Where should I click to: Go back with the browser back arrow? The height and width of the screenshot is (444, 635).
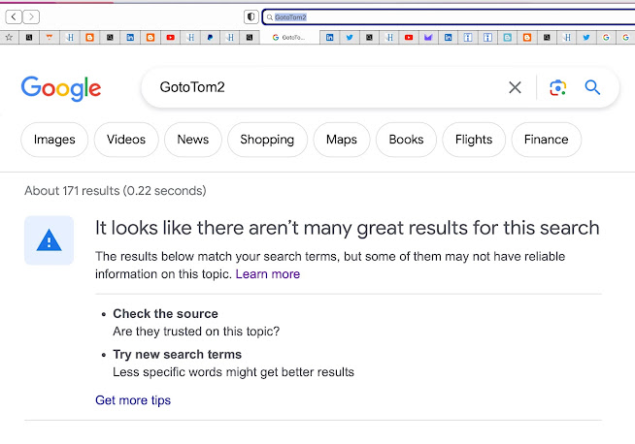tap(14, 17)
